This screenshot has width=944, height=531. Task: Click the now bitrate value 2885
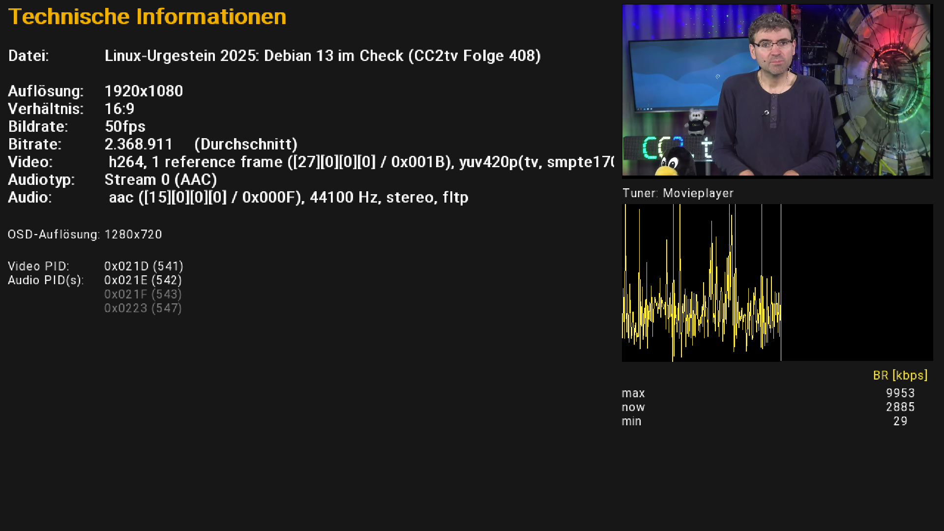[900, 407]
